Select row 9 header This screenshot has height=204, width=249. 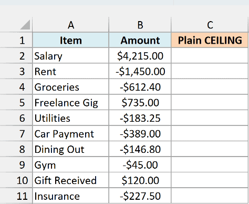click(16, 164)
